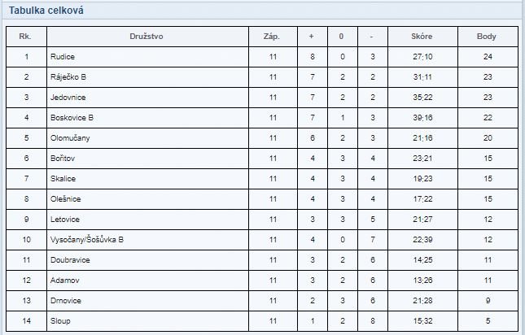
Task: Click the Olomučany team name
Action: 70,138
